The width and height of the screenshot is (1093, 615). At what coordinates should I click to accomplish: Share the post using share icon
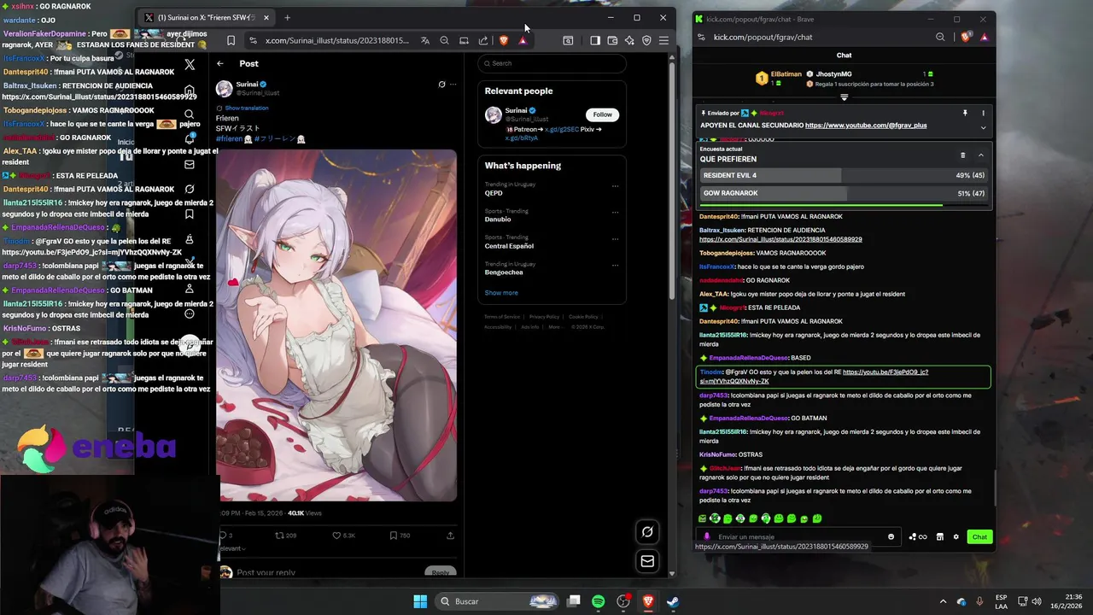450,536
